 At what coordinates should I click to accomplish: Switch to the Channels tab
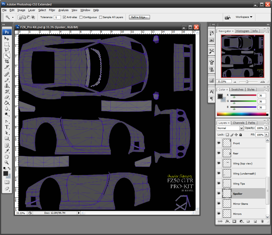tap(238, 123)
